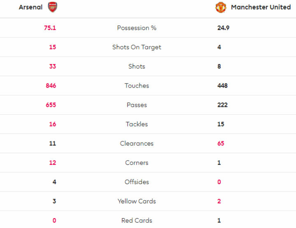Select the Yellow Cards stat label
The width and height of the screenshot is (296, 228).
[x=136, y=201]
